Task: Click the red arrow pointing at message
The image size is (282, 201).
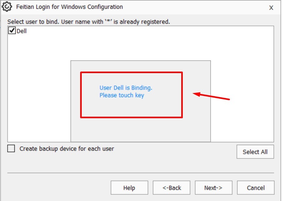Action: click(x=212, y=96)
